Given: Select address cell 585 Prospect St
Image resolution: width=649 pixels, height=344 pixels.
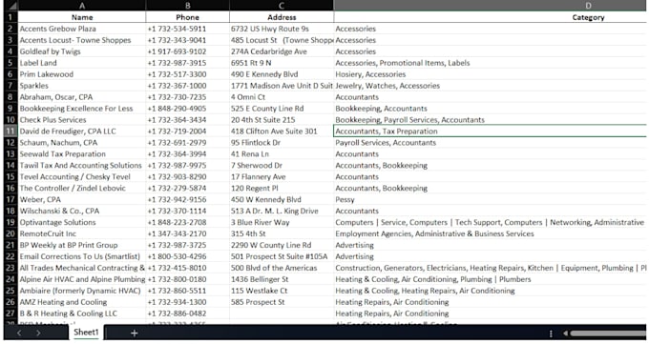Looking at the screenshot, I should click(282, 302).
